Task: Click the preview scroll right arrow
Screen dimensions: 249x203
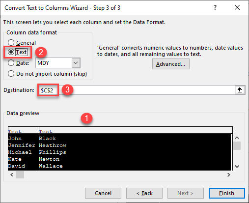Action: click(229, 175)
